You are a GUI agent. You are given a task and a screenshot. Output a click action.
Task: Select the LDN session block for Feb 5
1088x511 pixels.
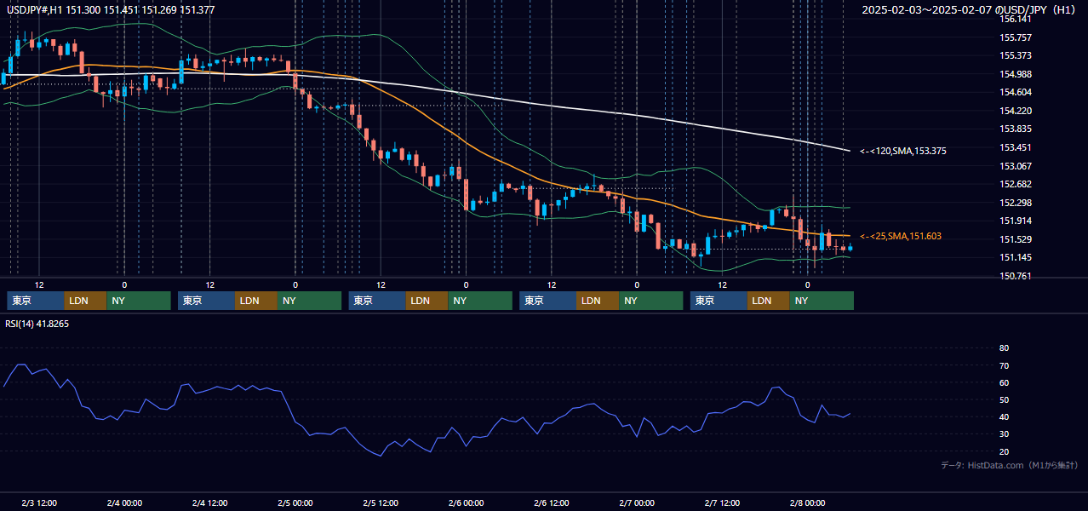(x=427, y=301)
